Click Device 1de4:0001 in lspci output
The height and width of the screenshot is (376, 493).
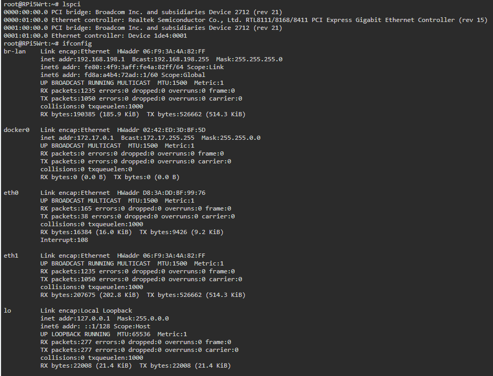tap(158, 36)
